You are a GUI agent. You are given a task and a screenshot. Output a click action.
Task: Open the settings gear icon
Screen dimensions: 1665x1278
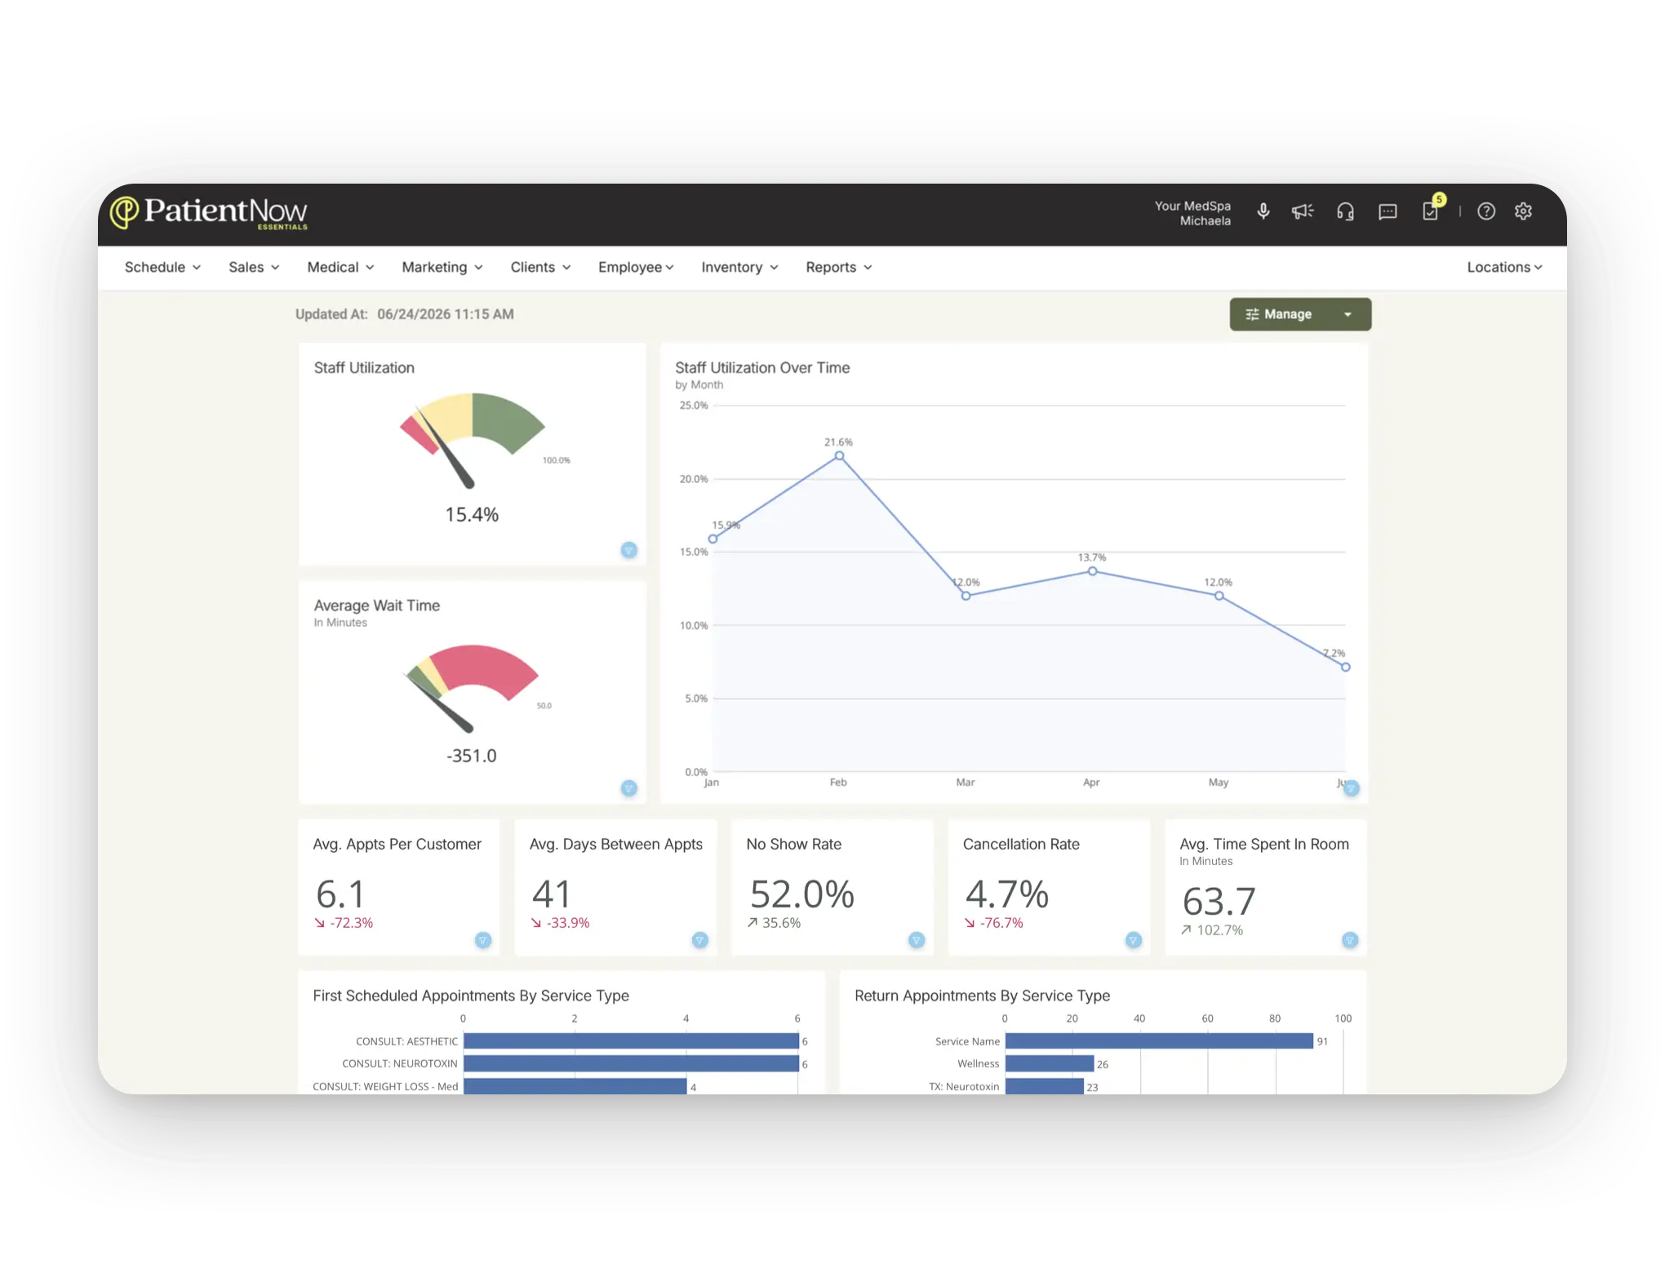click(1523, 211)
